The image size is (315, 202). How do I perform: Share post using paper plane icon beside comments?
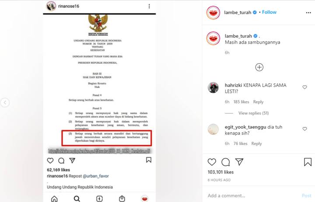coord(239,162)
